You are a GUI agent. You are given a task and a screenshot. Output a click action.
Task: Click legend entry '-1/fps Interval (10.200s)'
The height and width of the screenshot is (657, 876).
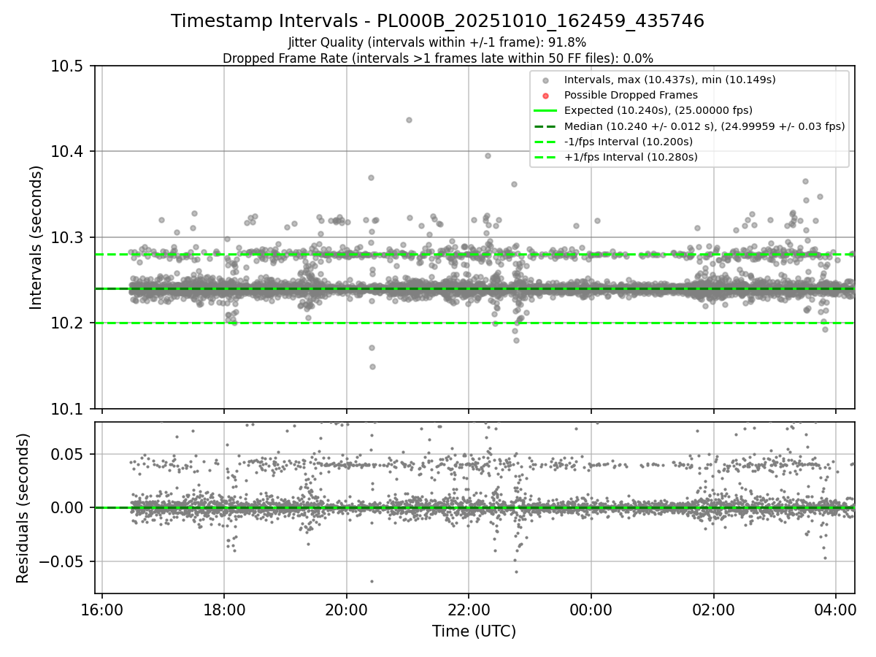629,142
